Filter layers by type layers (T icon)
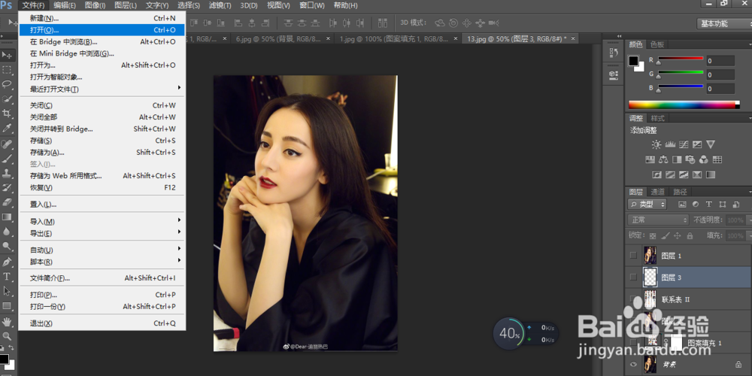The height and width of the screenshot is (376, 752). [709, 205]
